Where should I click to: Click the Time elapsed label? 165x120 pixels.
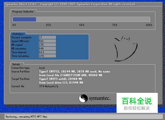point(19,52)
